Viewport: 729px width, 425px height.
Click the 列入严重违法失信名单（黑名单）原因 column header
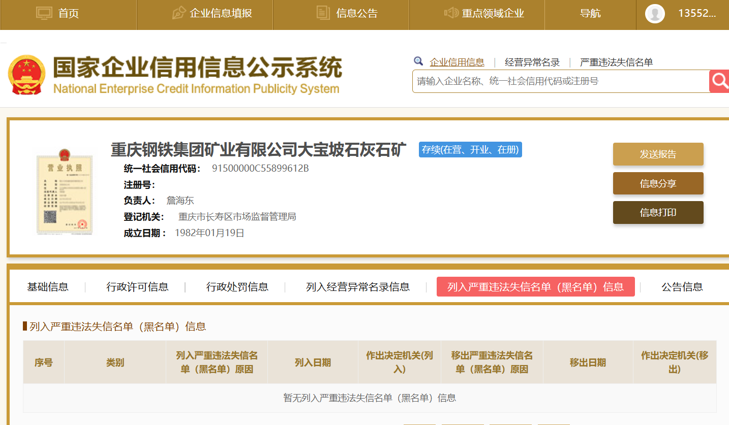[217, 363]
